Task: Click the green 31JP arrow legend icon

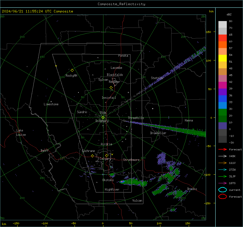Action: tap(222, 176)
